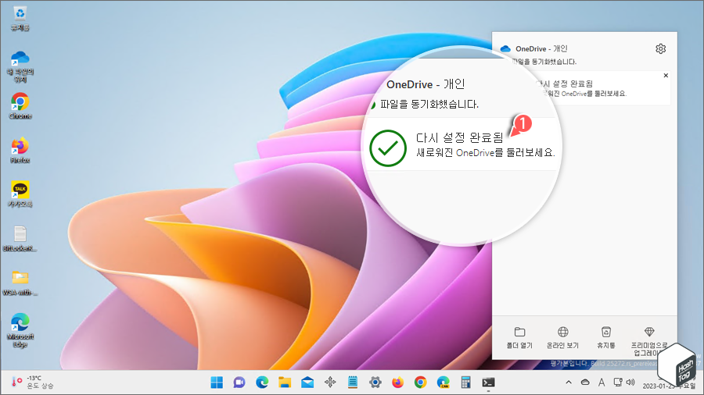Expand hidden system tray icons chevron
This screenshot has height=395, width=704.
569,383
